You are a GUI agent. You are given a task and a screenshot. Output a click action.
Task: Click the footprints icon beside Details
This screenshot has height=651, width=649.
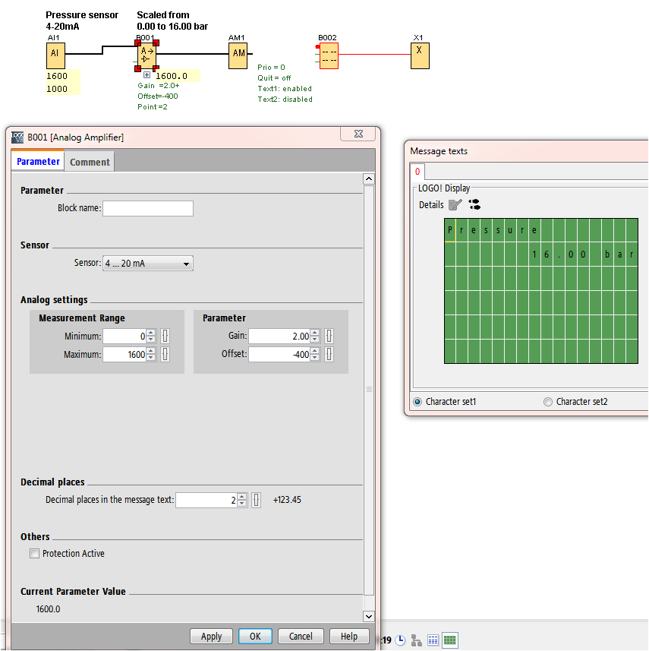coord(474,204)
